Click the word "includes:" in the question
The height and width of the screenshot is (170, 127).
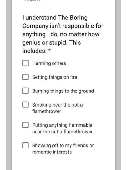click(x=35, y=51)
